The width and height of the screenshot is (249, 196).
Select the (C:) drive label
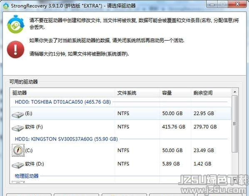click(29, 150)
